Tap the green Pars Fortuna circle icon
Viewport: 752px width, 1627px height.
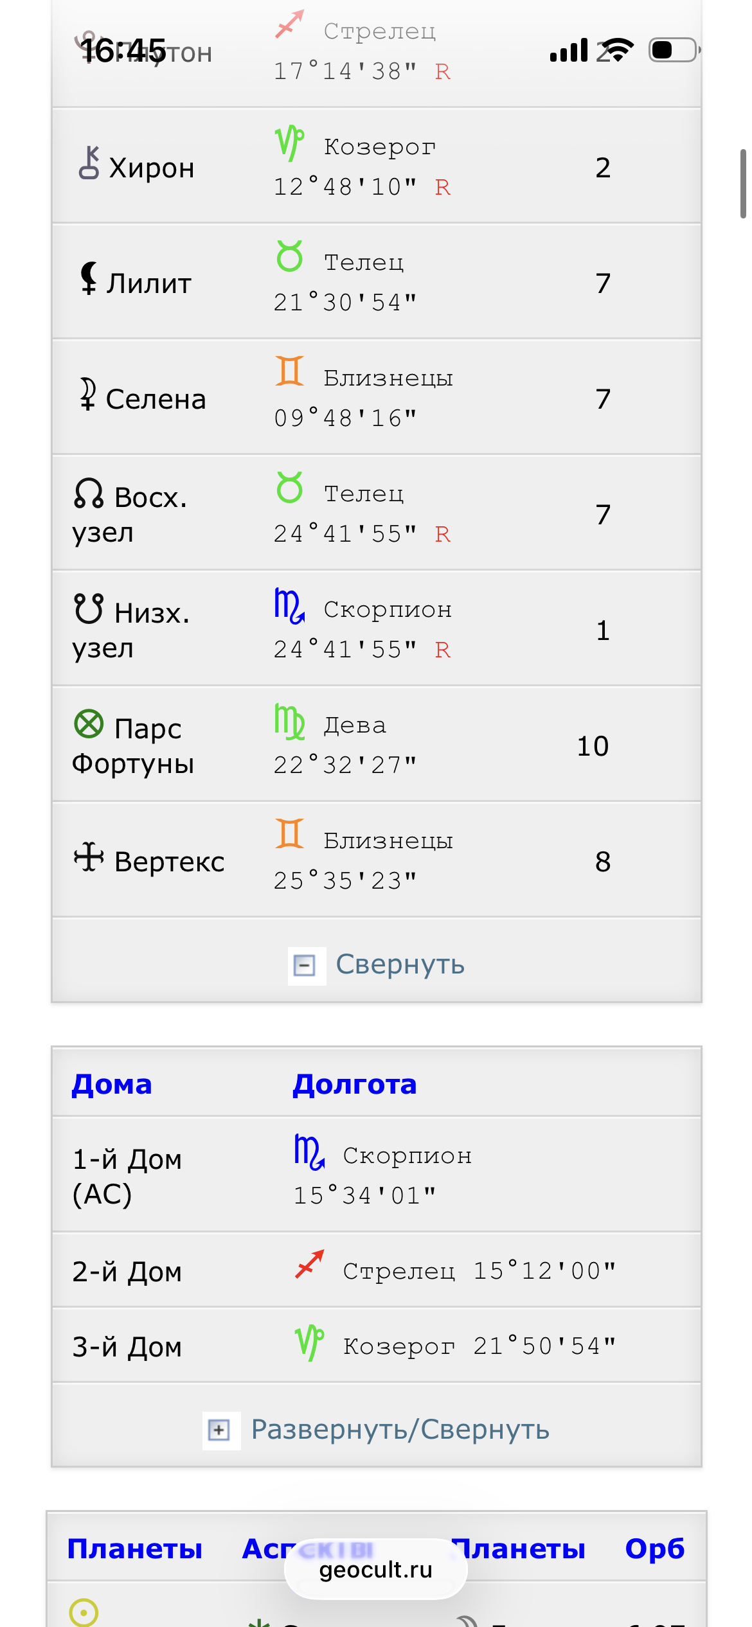[89, 724]
